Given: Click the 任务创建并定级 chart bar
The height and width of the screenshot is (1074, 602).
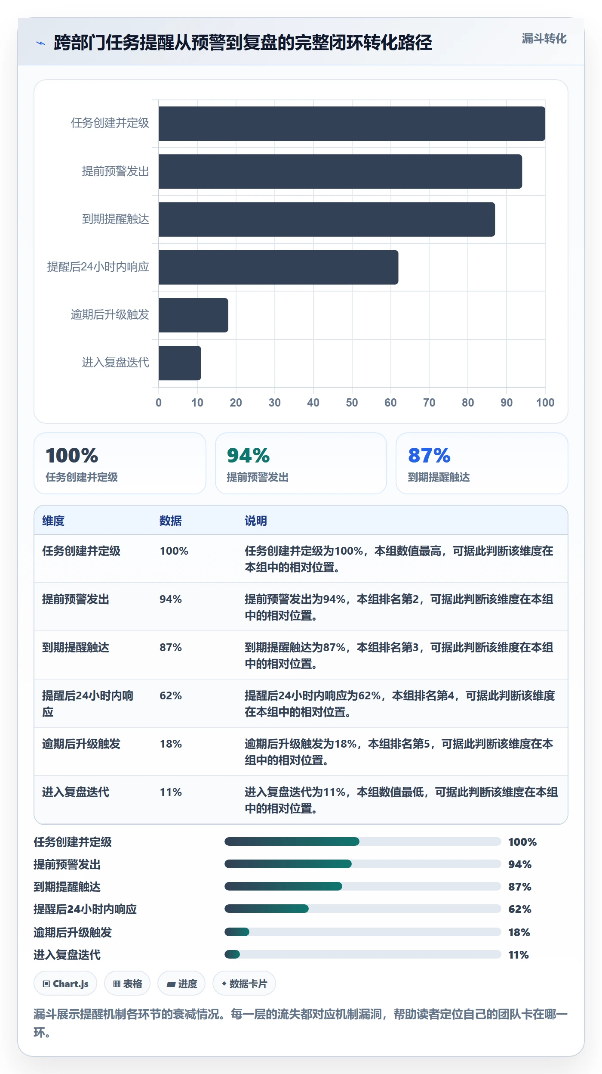Looking at the screenshot, I should tap(352, 124).
